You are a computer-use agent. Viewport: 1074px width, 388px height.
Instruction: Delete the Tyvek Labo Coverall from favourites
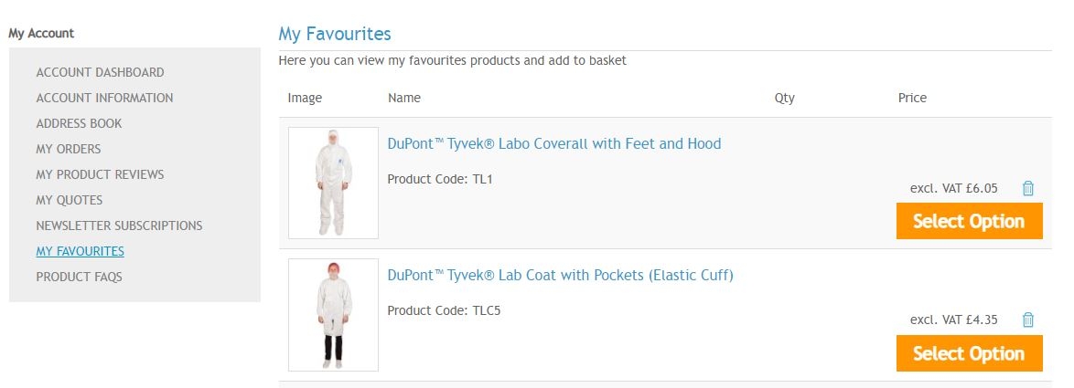click(x=1028, y=188)
